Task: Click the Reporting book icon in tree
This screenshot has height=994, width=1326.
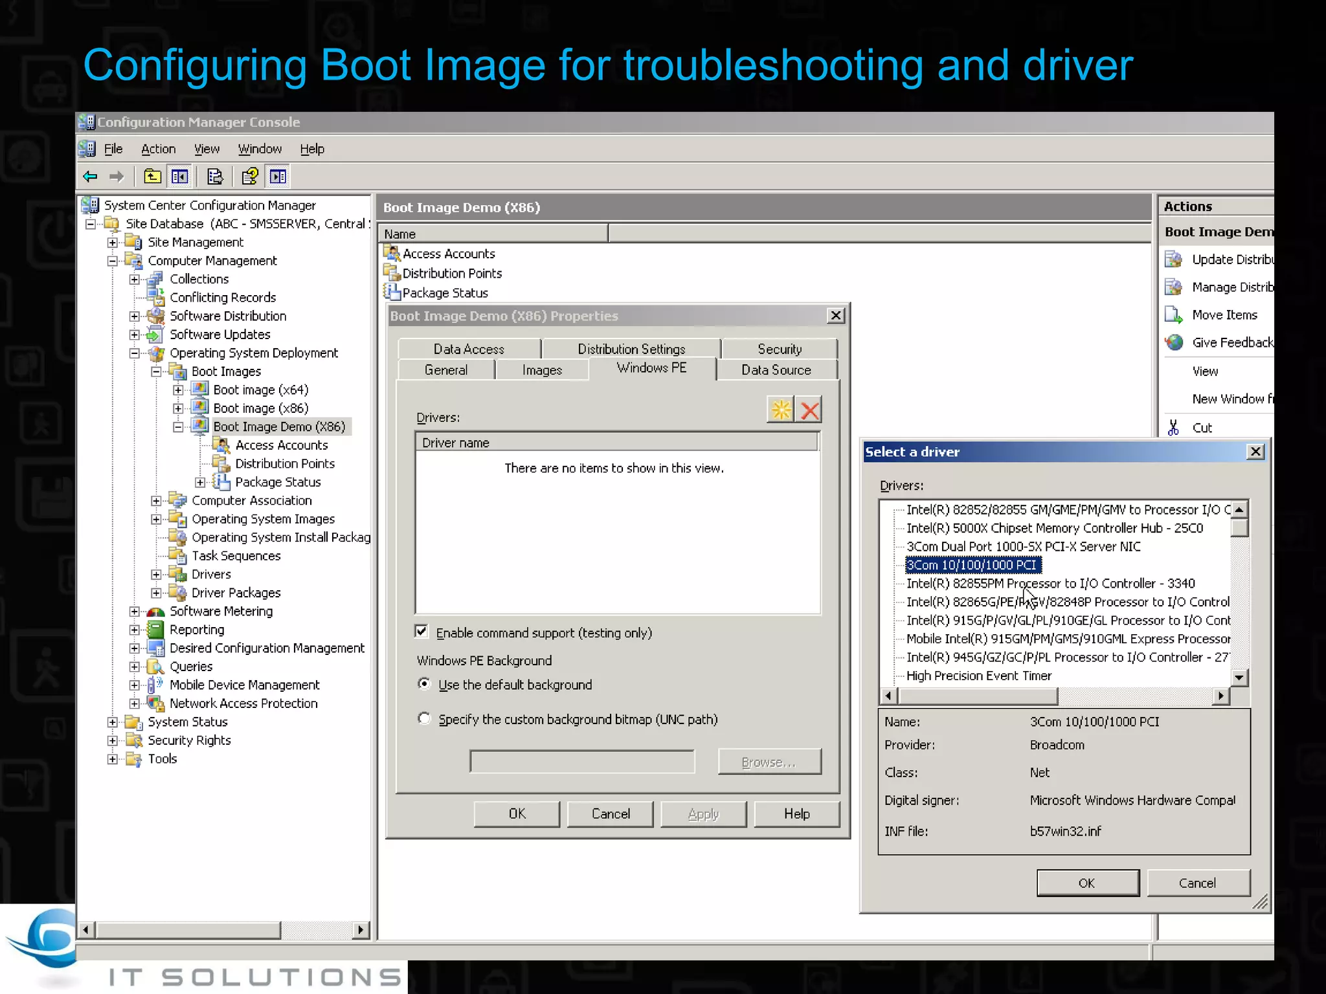Action: pyautogui.click(x=155, y=630)
